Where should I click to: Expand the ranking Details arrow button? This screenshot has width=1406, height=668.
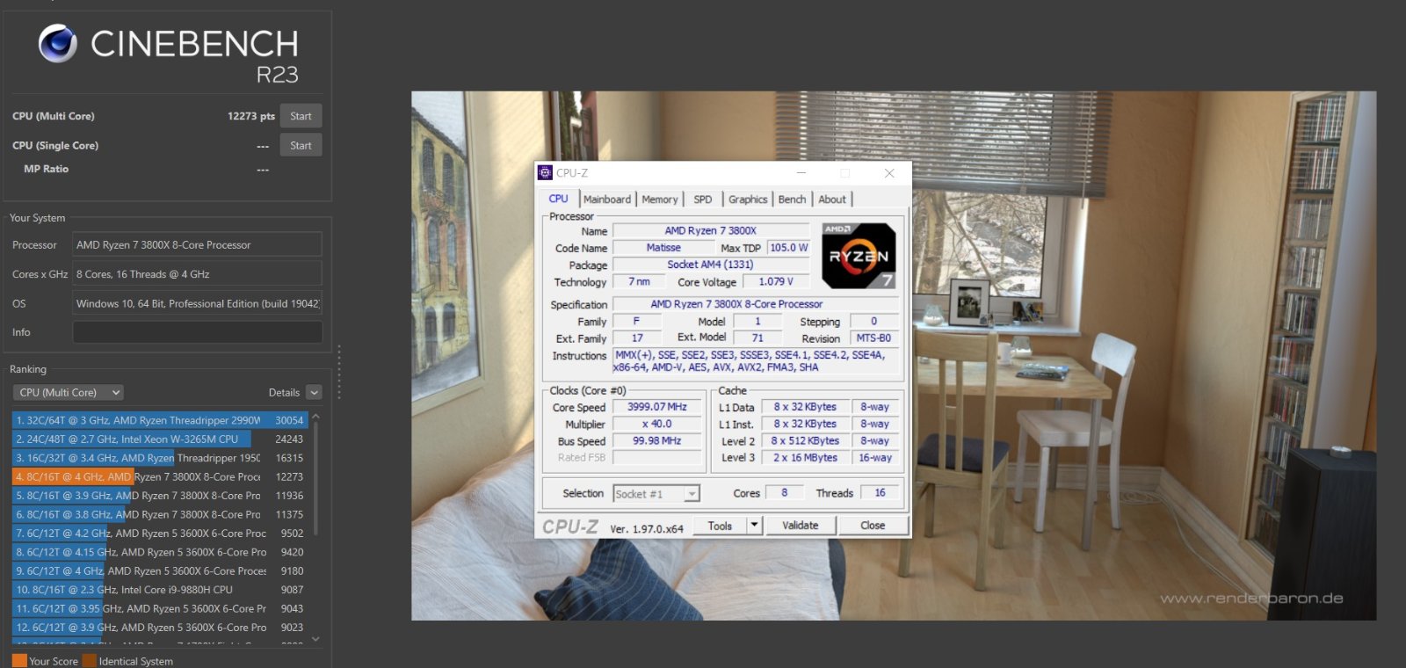click(x=315, y=392)
